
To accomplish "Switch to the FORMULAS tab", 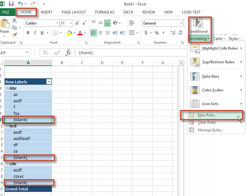I will point(105,12).
